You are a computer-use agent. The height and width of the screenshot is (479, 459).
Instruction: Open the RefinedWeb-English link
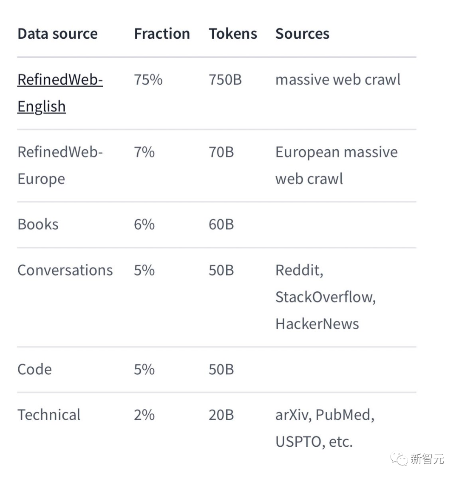pos(60,93)
